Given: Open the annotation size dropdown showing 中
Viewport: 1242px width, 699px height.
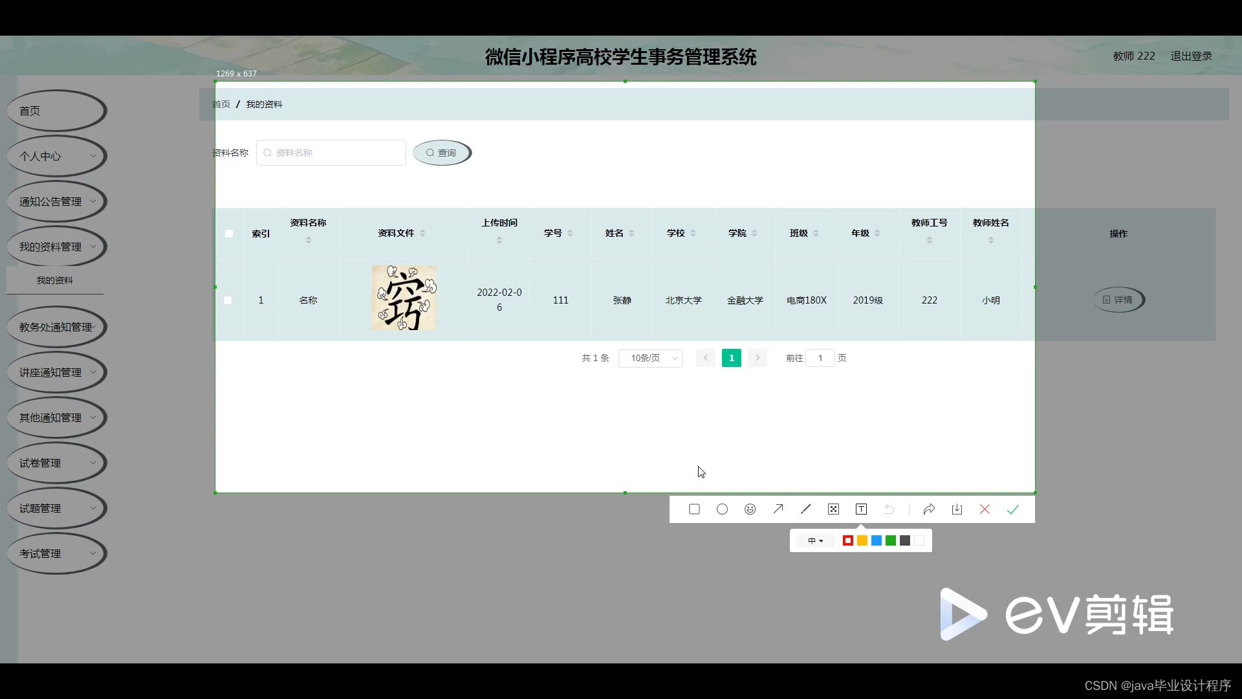Looking at the screenshot, I should [x=814, y=540].
